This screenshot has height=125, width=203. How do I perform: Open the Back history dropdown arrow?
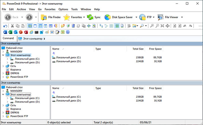coord(22,17)
